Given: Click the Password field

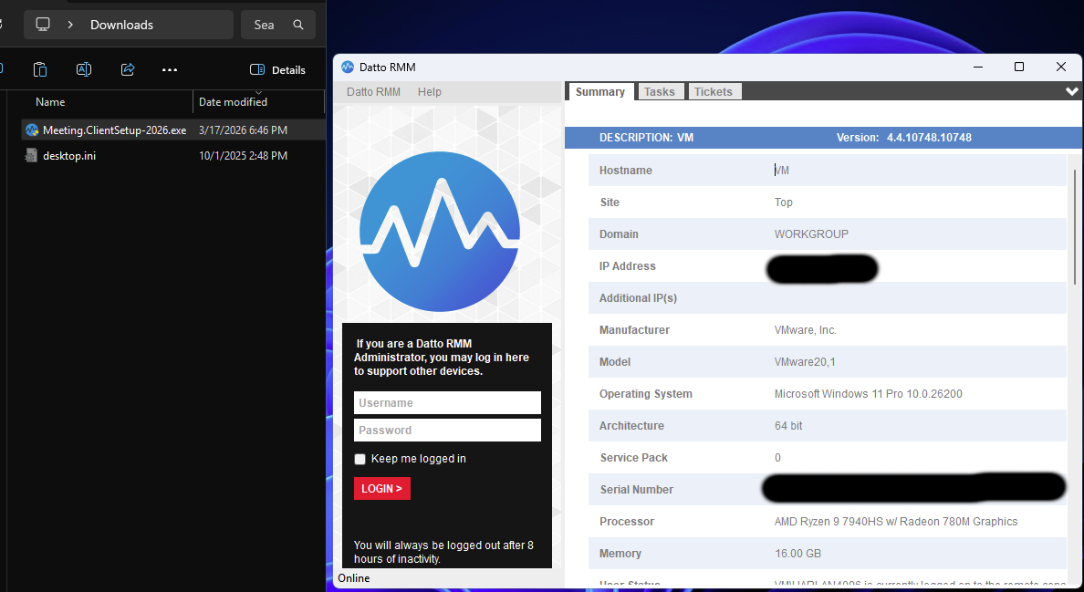Looking at the screenshot, I should tap(447, 430).
